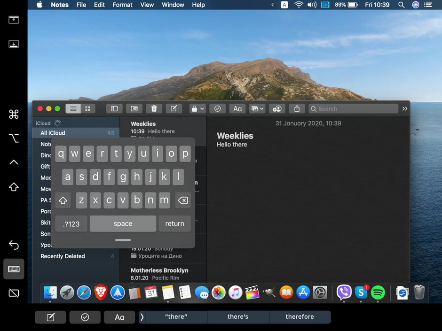Add a checklist with toolbar checkmark

point(217,108)
